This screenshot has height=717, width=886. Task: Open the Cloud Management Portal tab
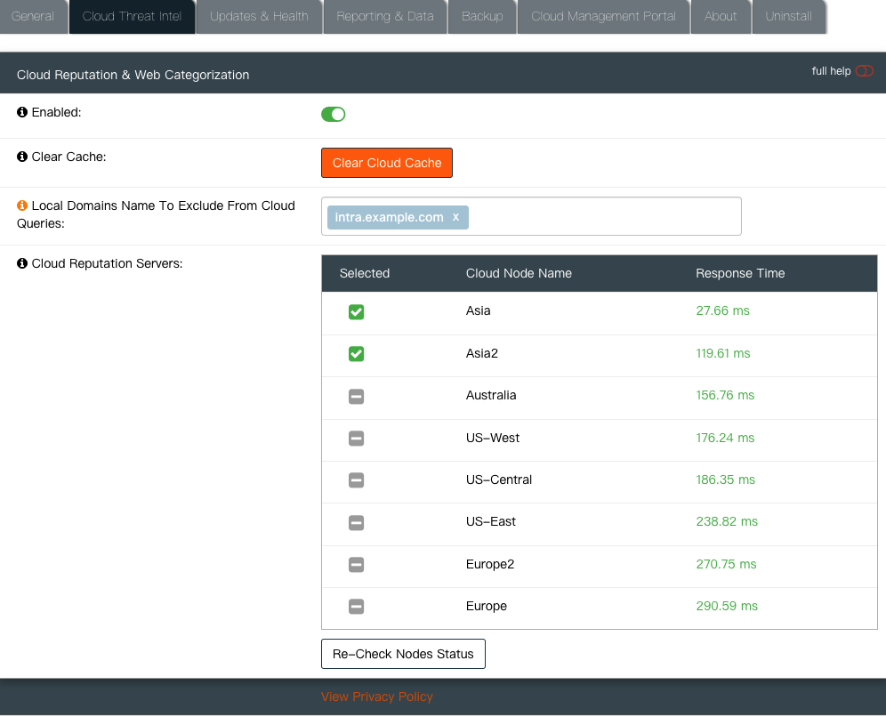[x=603, y=17]
